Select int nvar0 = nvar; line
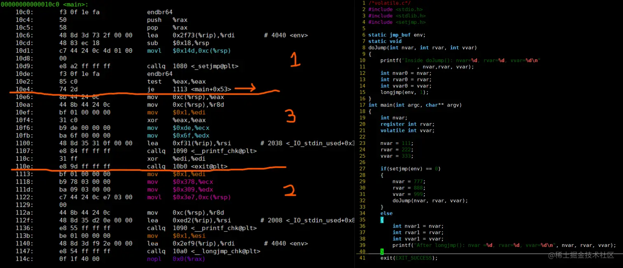Viewport: 623px width, 268px height. [406, 73]
